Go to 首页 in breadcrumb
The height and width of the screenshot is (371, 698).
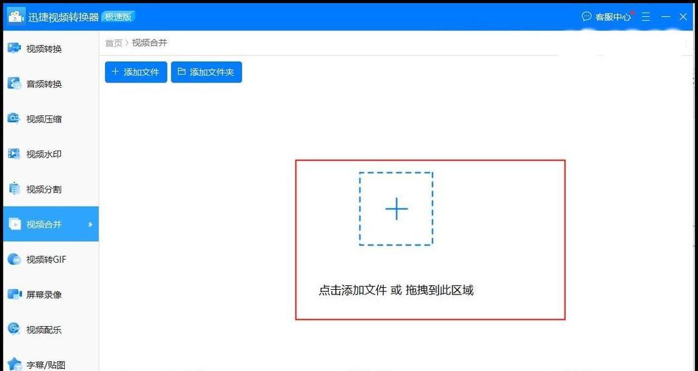click(114, 43)
